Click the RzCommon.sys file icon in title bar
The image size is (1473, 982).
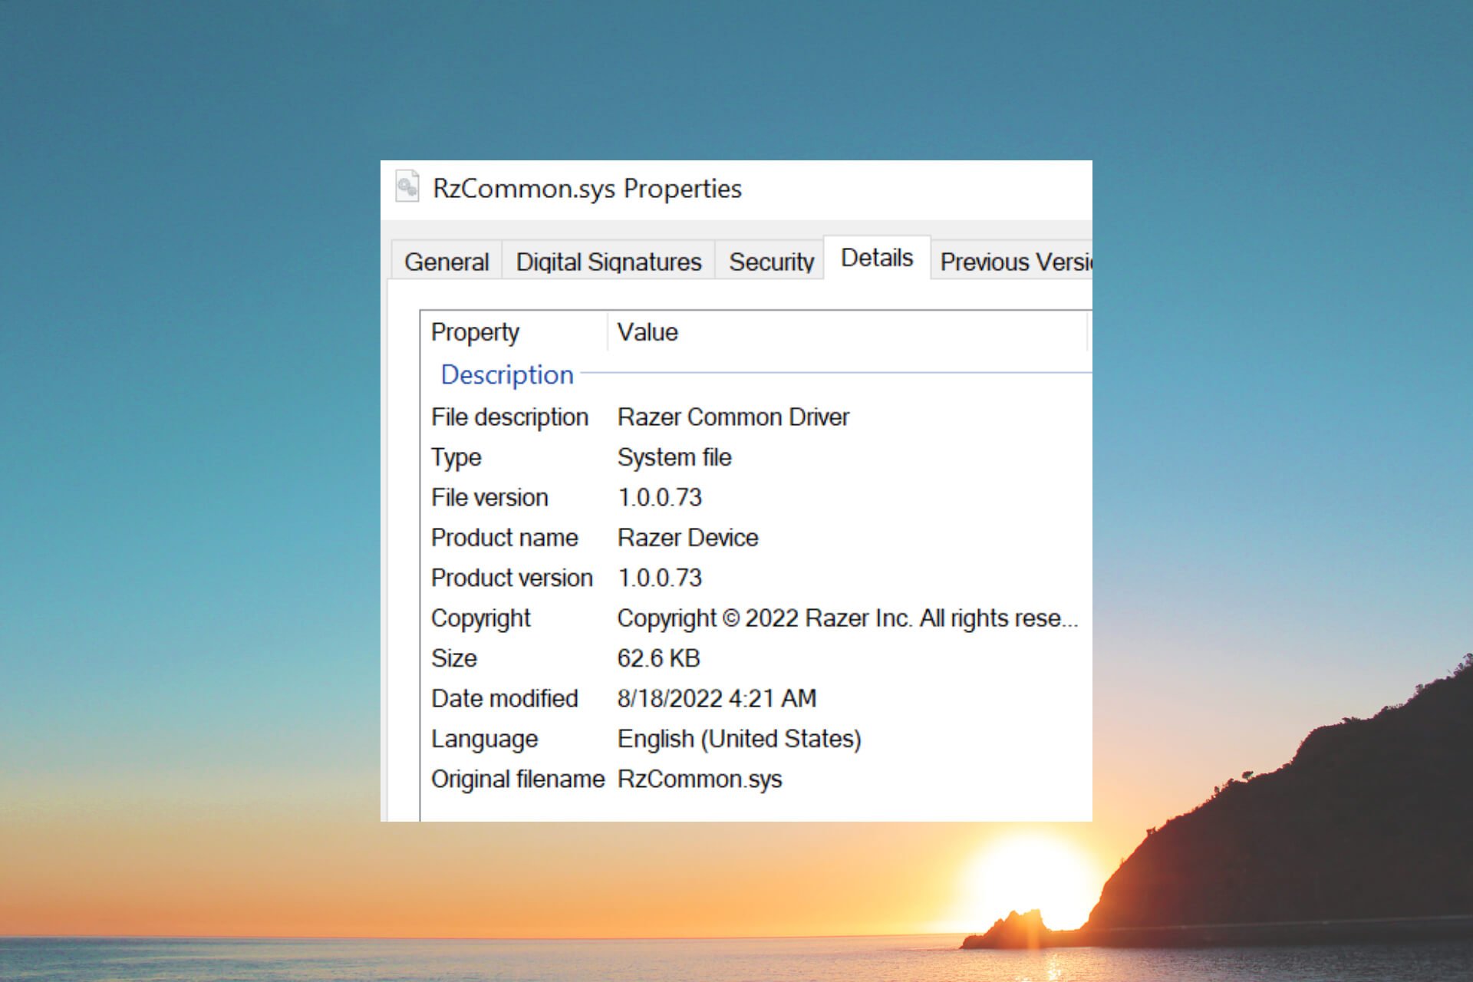(407, 187)
